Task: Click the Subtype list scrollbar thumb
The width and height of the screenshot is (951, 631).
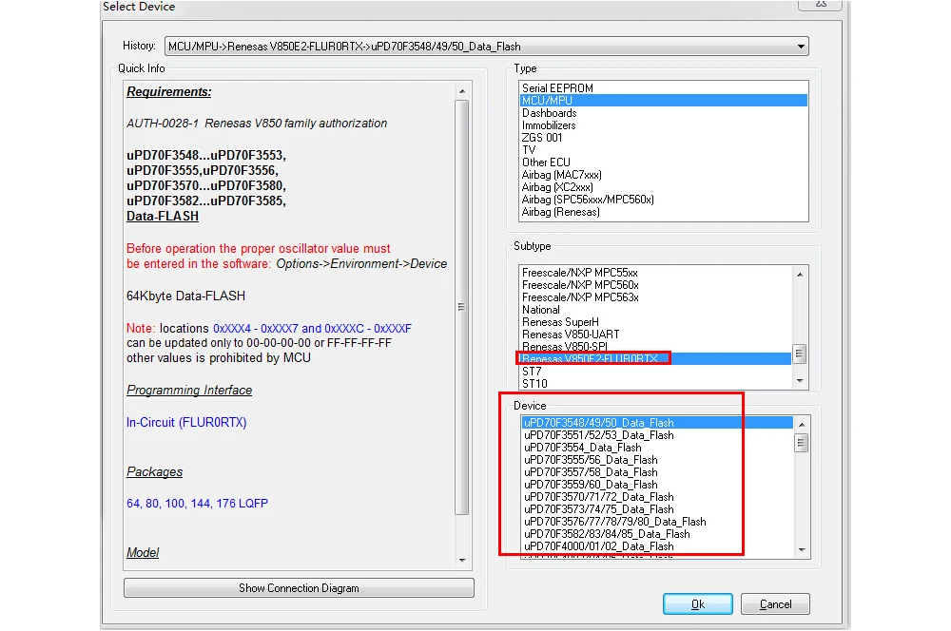Action: [x=800, y=354]
